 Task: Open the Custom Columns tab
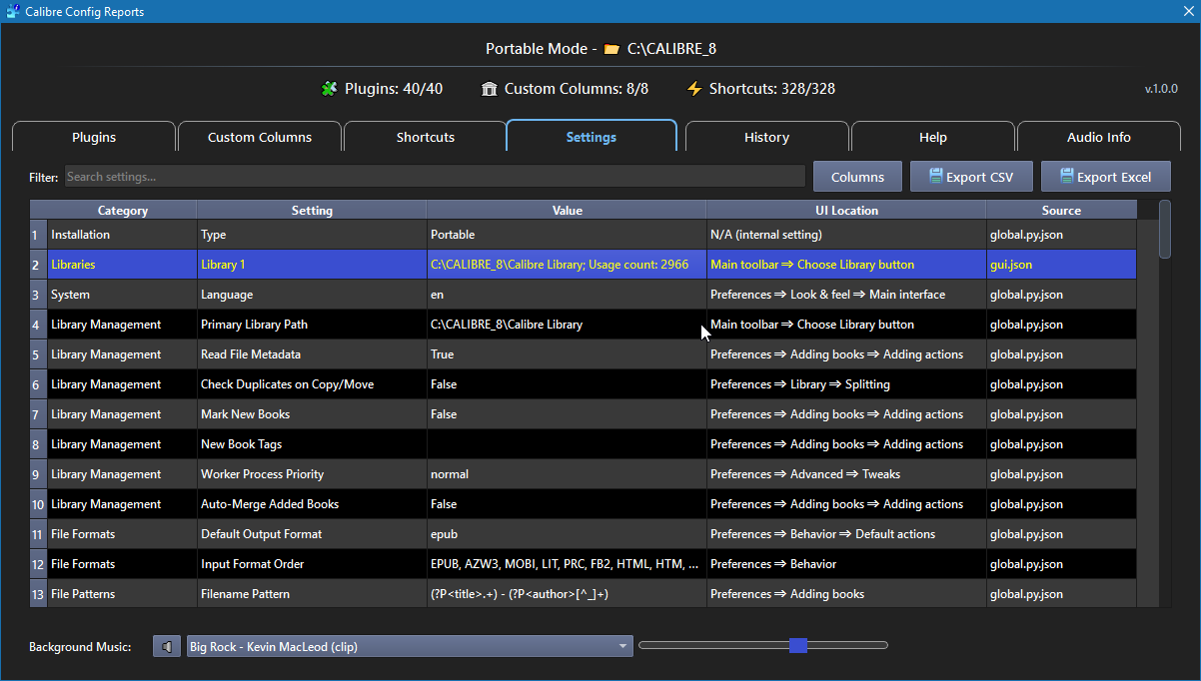coord(260,137)
